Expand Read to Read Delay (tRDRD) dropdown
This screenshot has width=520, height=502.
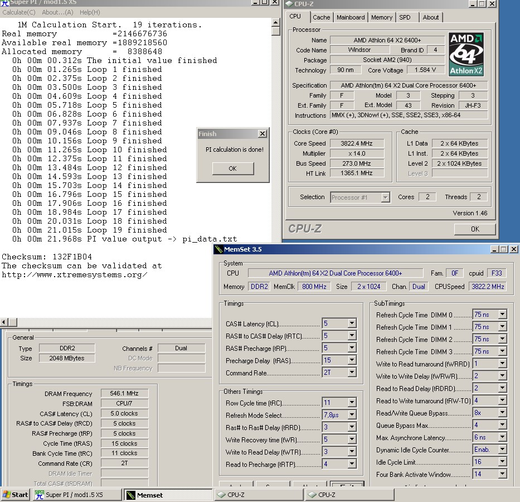(x=502, y=388)
